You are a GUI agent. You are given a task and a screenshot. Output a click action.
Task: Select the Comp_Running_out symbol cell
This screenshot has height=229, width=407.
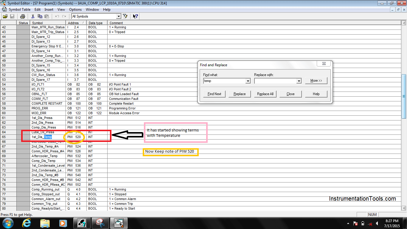[48, 189]
